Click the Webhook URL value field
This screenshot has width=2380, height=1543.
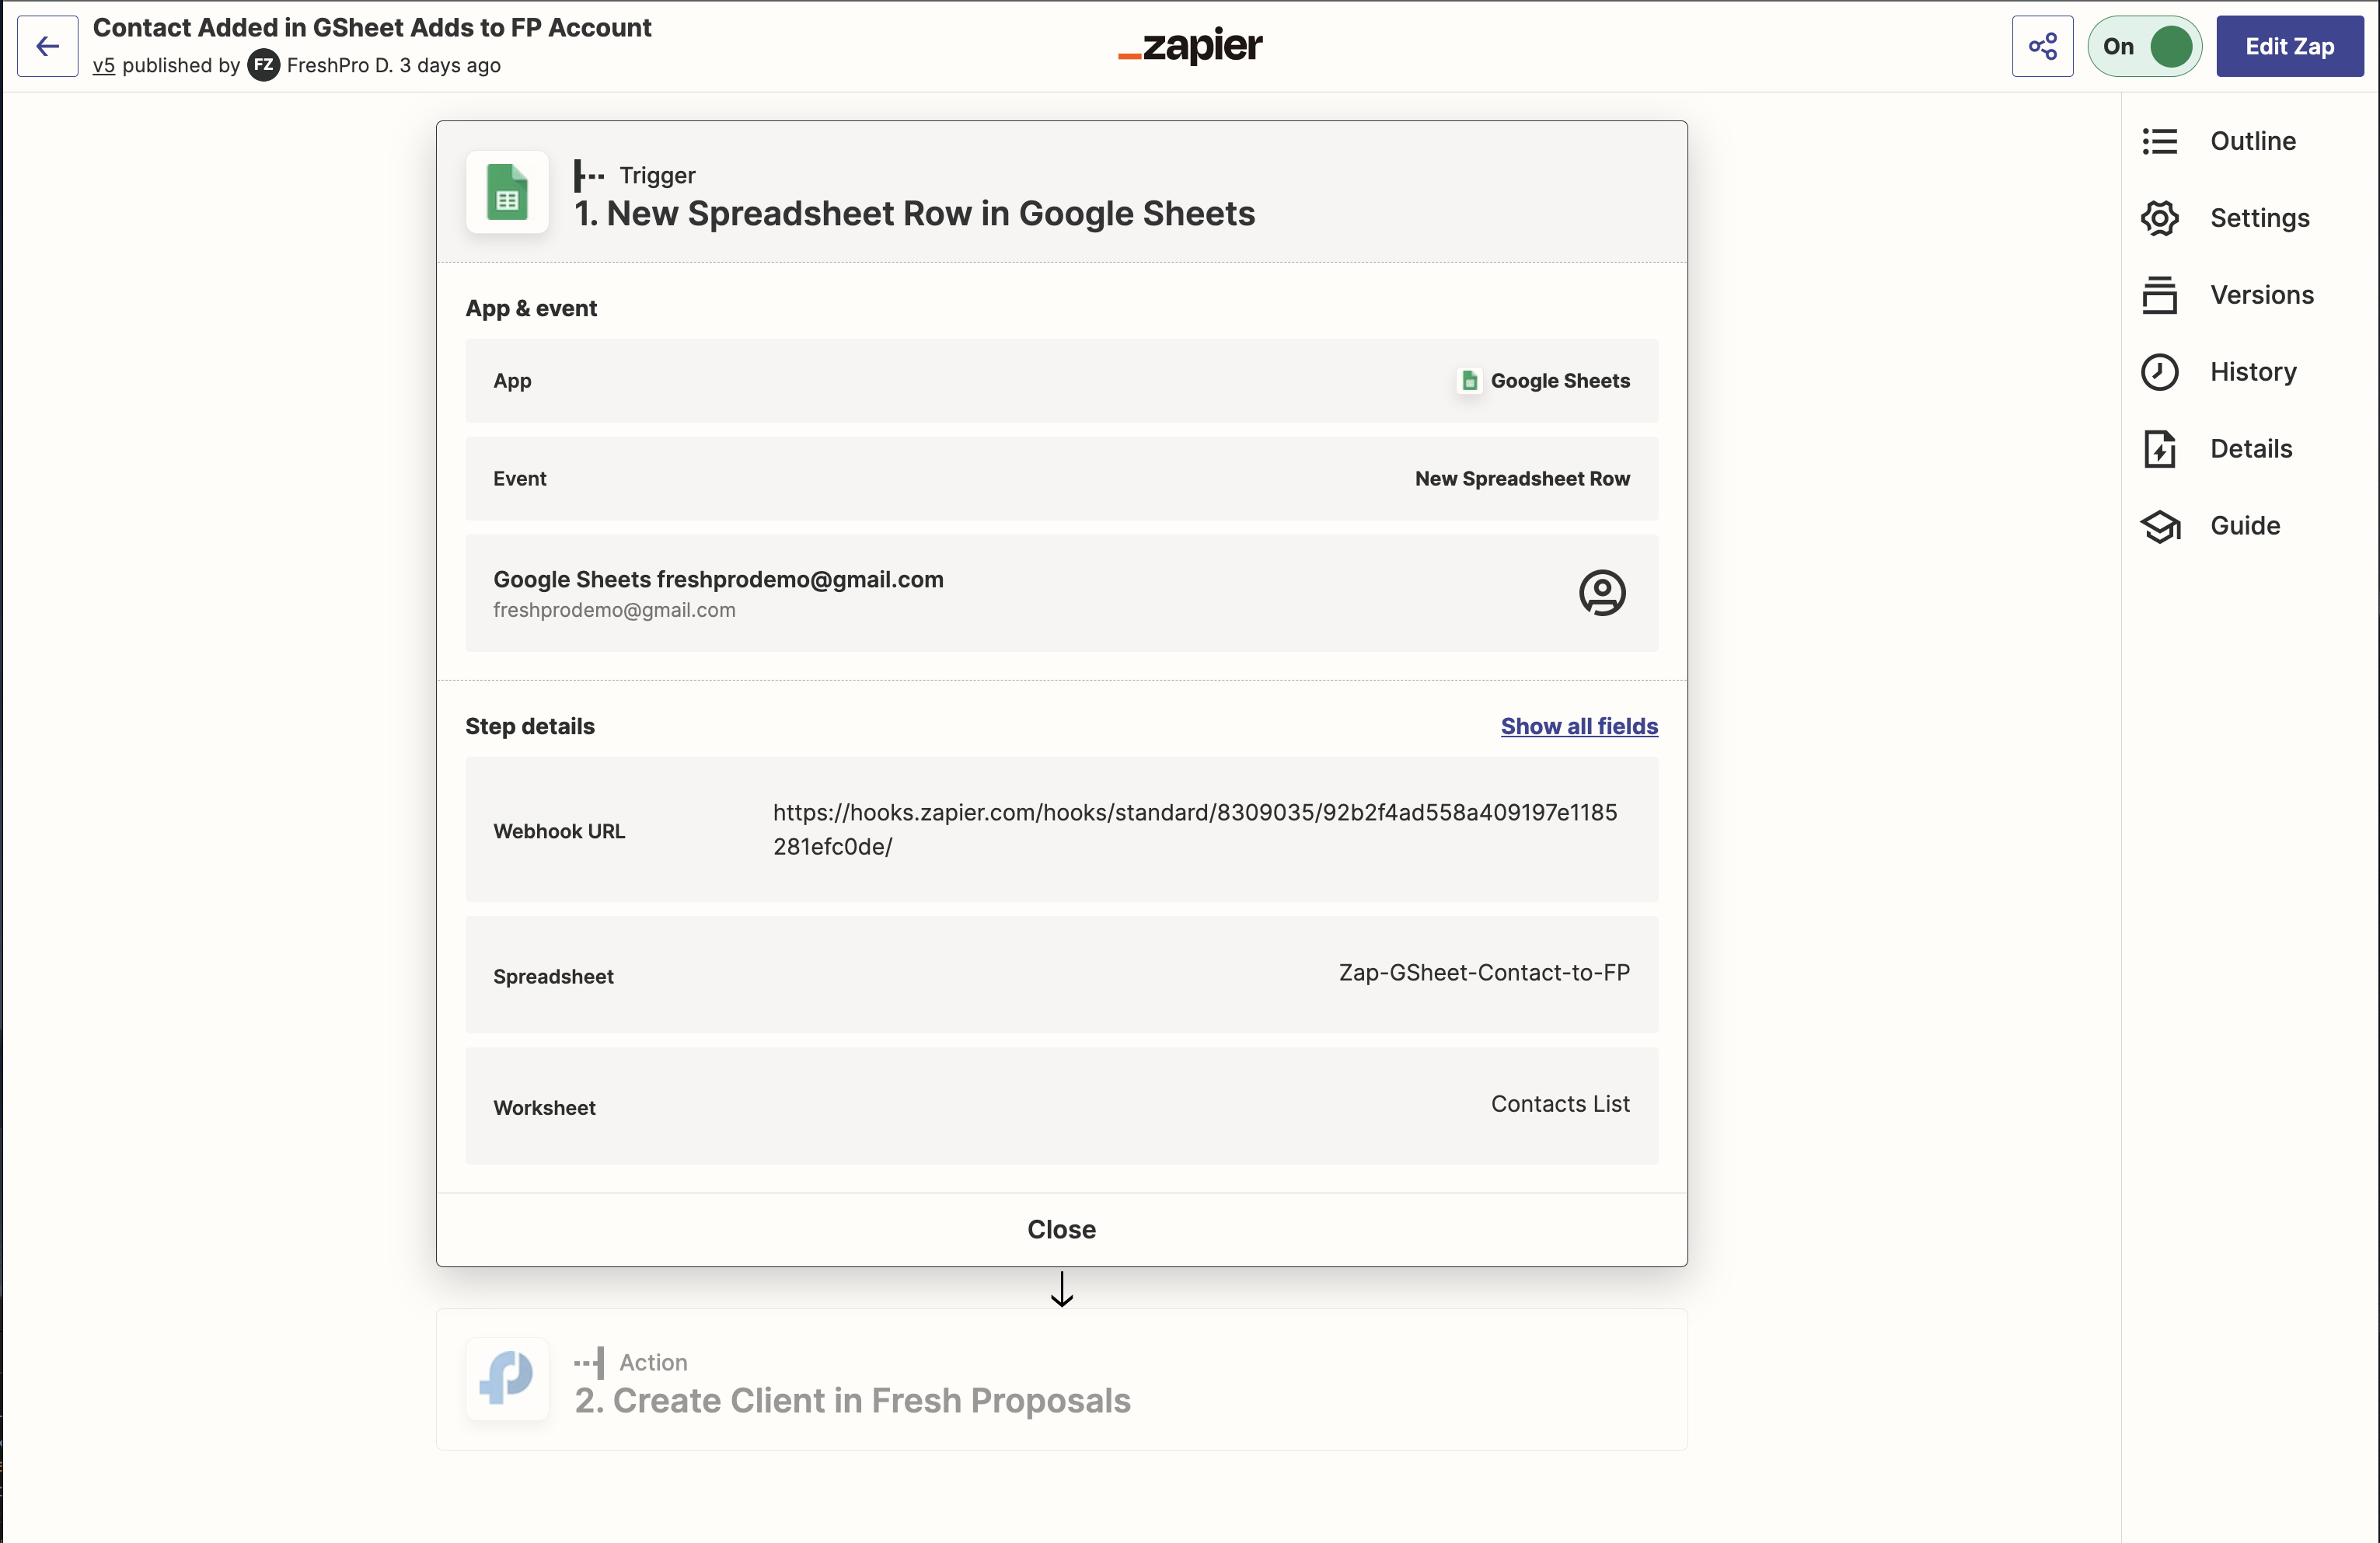(1194, 830)
